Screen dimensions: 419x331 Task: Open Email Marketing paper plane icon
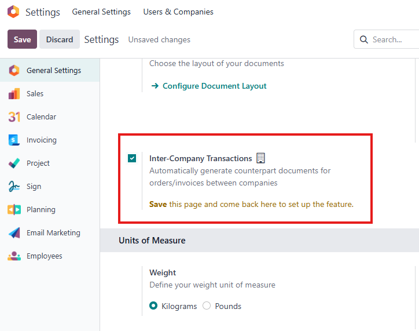coord(14,233)
